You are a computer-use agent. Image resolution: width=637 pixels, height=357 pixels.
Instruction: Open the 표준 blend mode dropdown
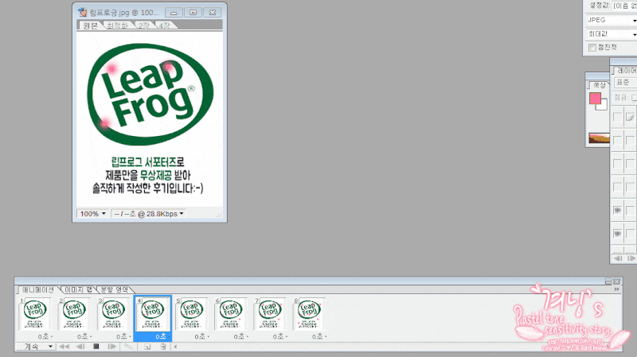point(626,83)
